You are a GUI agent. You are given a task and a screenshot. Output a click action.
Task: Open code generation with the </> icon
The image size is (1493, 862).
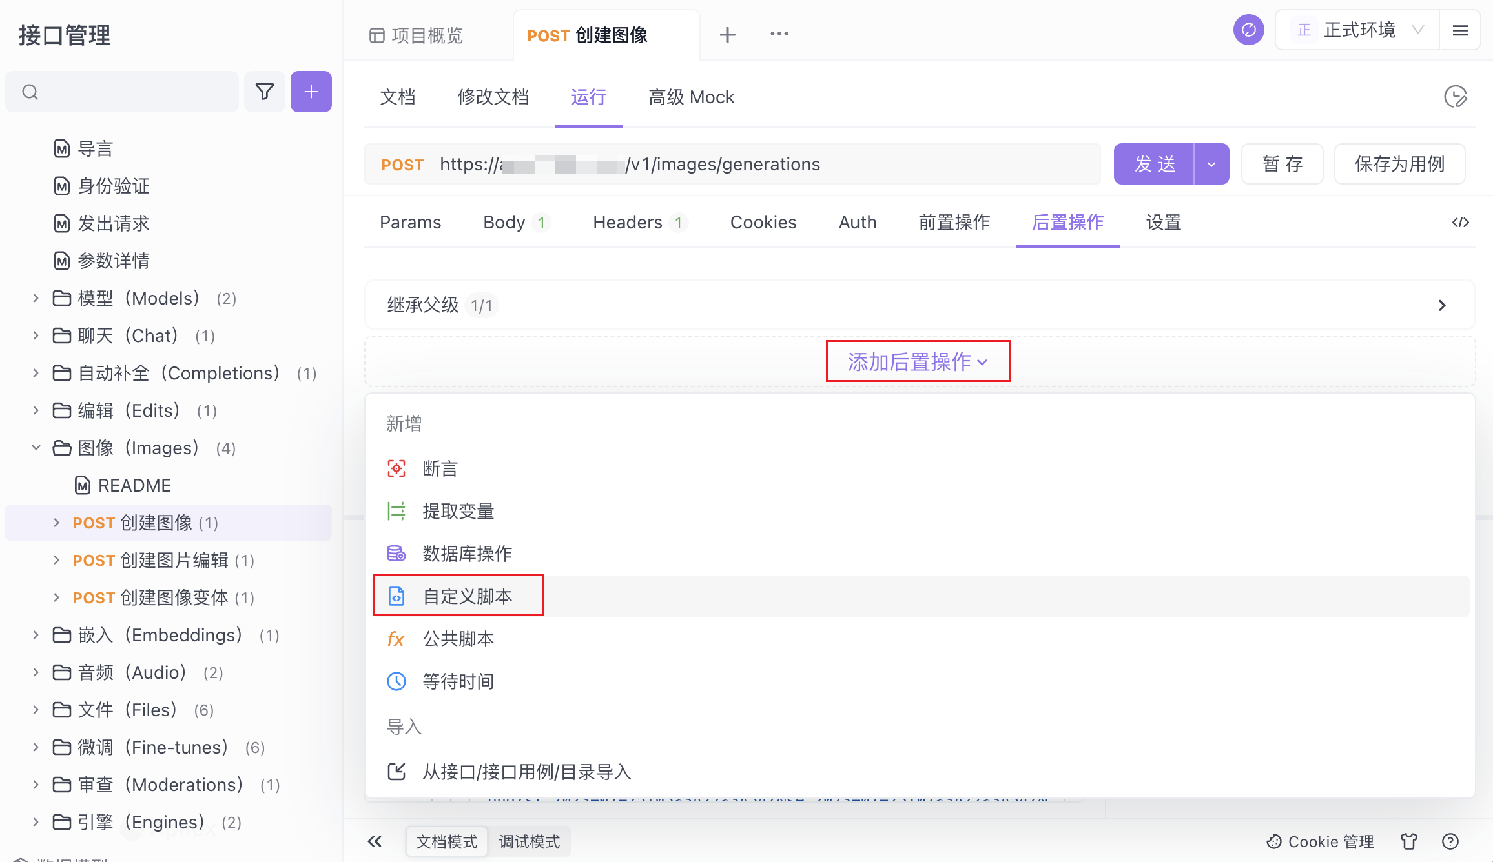(1460, 222)
